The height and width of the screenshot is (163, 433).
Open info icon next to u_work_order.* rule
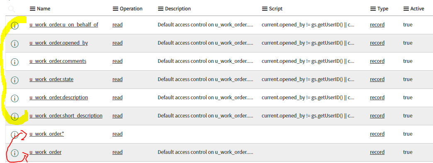point(15,134)
